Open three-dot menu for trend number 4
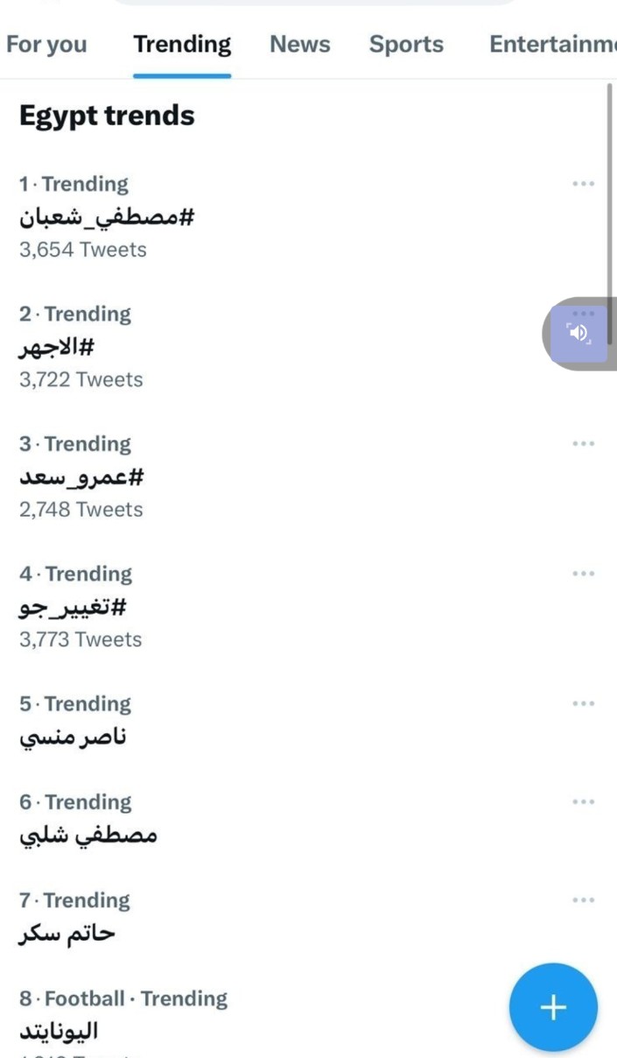This screenshot has width=617, height=1058. tap(583, 574)
